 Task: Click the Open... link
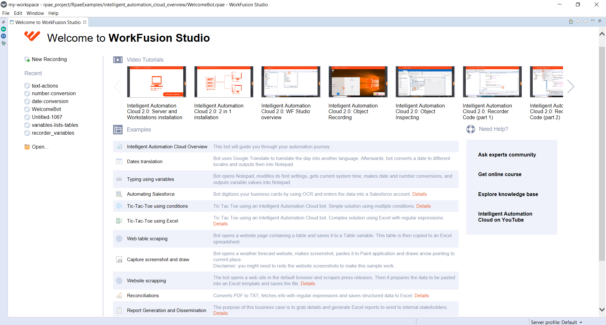click(40, 147)
